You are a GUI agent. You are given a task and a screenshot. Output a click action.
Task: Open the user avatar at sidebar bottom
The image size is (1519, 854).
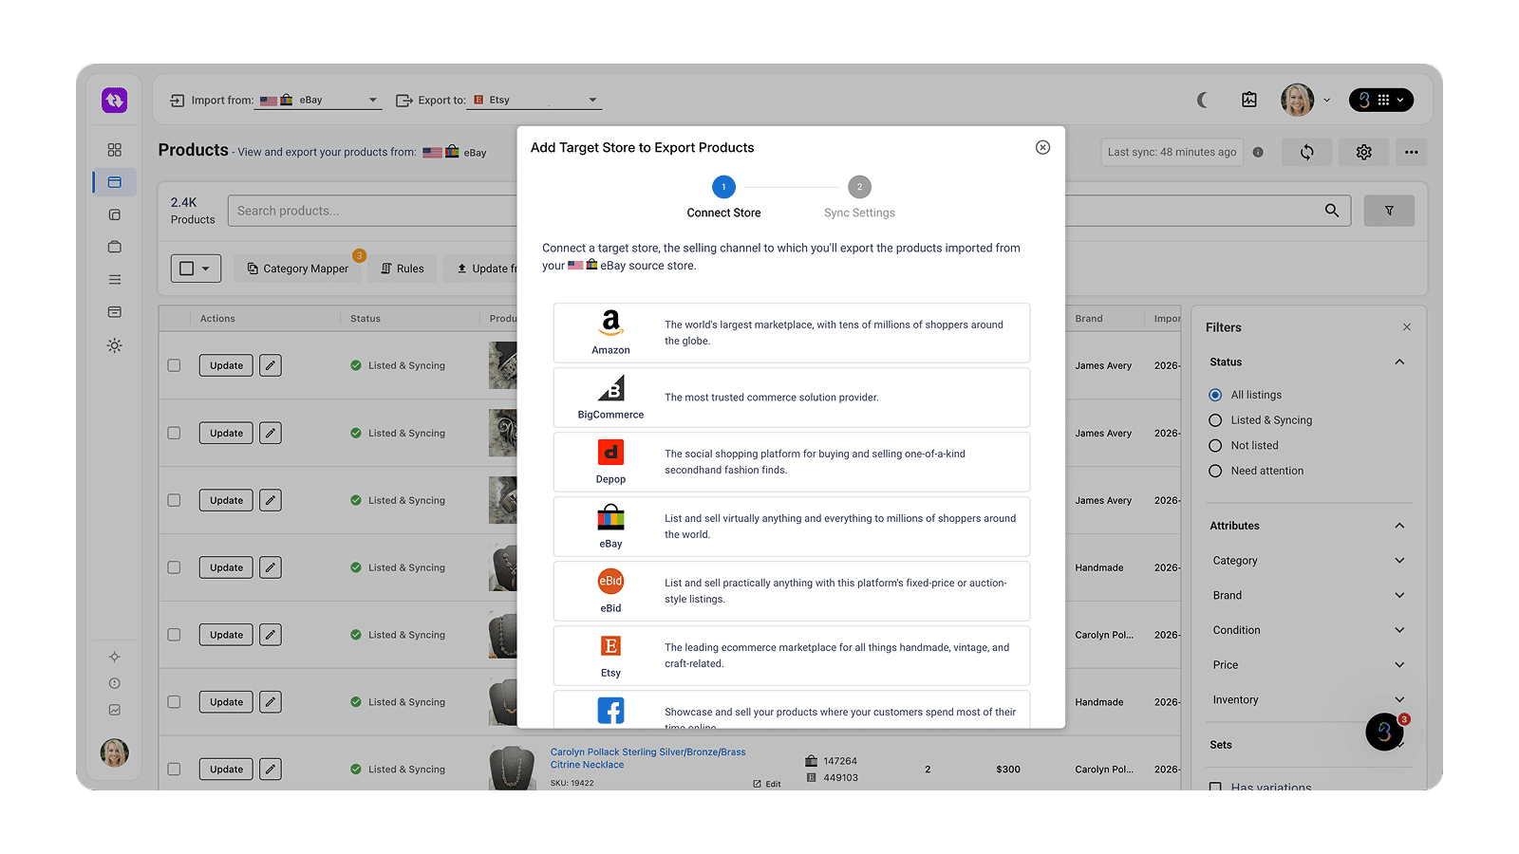pos(115,752)
